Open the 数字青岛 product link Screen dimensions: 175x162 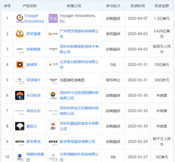click(33, 141)
